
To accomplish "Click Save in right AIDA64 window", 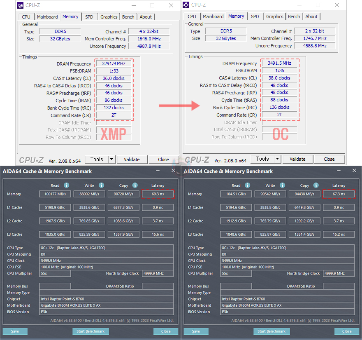I will coord(196,331).
